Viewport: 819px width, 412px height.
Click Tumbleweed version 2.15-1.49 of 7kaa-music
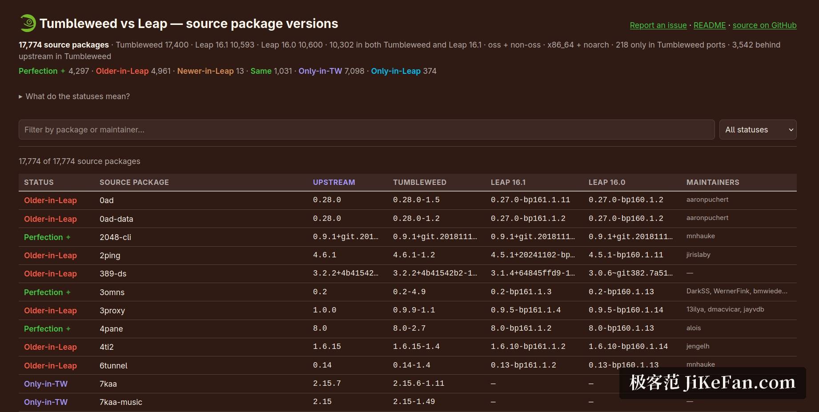(414, 402)
